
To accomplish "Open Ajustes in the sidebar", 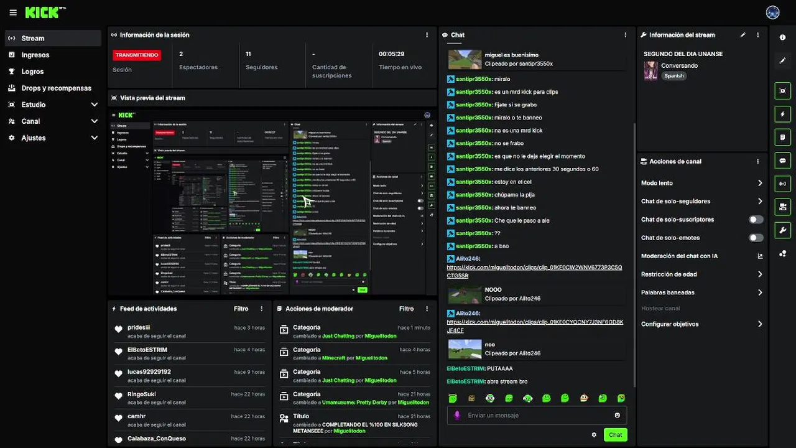I will tap(53, 138).
